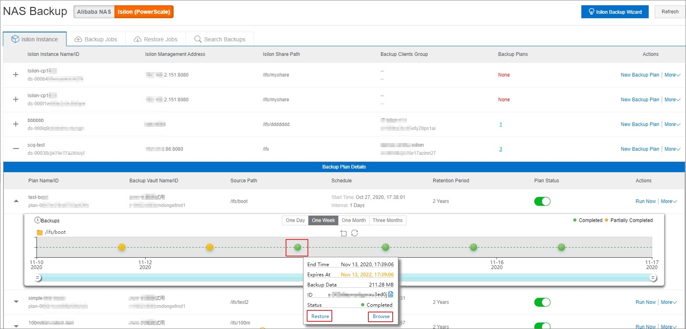Screen dimensions: 686x329
Task: Click Restore in the backup popup
Action: pos(320,316)
